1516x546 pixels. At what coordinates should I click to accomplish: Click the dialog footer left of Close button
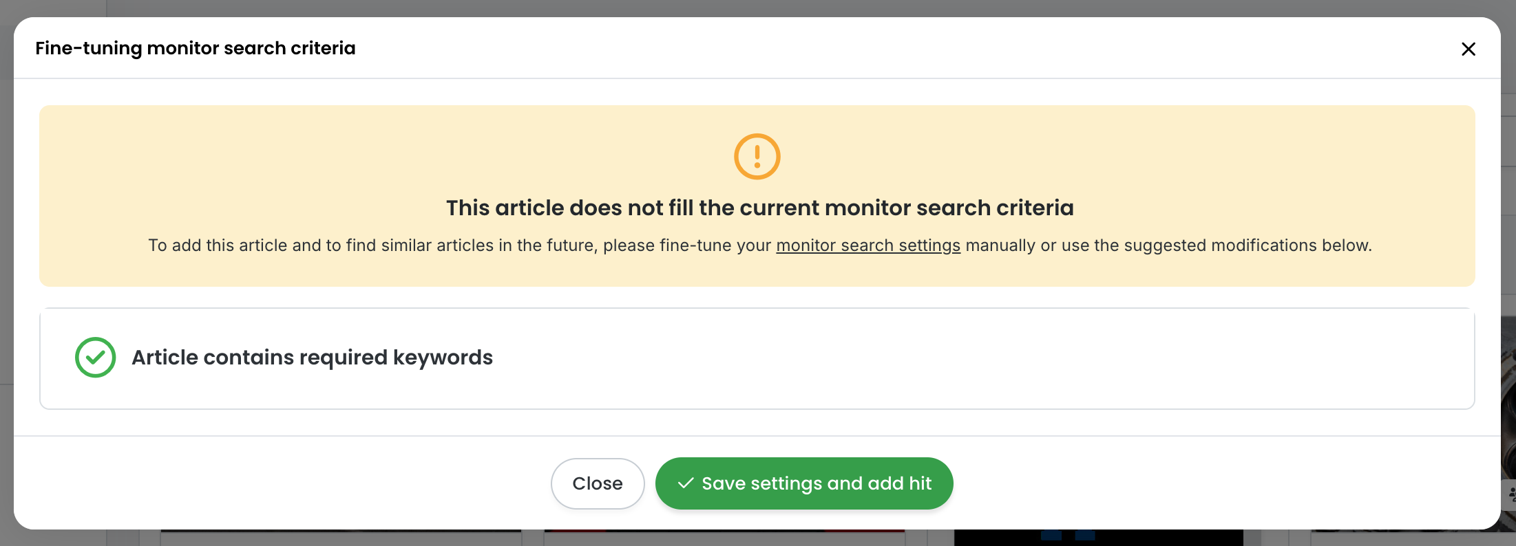tap(275, 483)
